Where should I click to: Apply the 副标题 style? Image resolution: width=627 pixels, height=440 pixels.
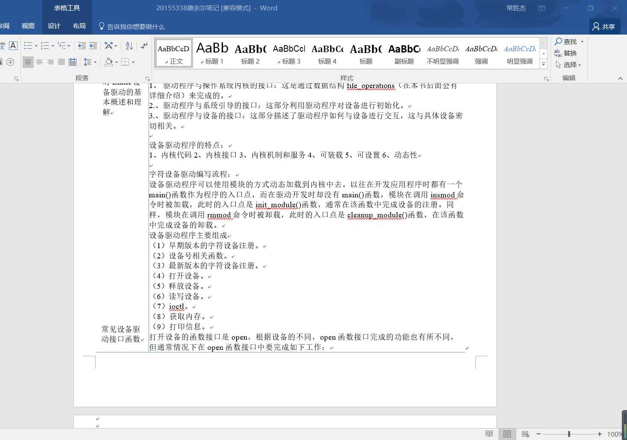point(404,53)
